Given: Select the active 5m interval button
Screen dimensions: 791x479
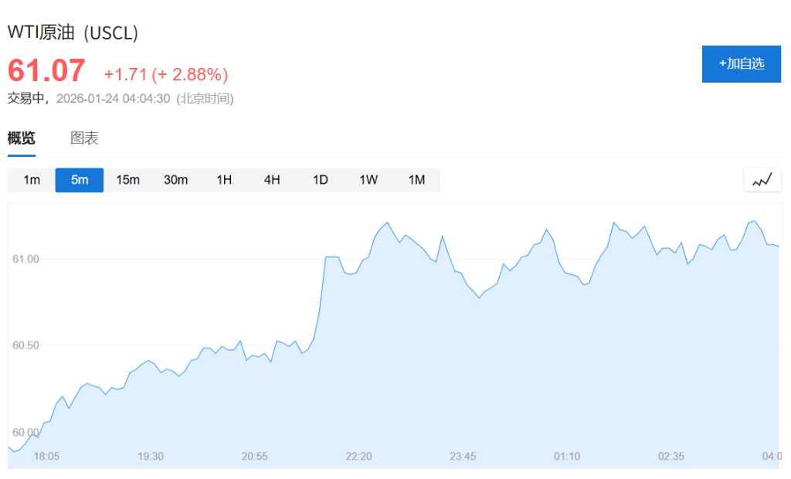Looking at the screenshot, I should pos(80,180).
